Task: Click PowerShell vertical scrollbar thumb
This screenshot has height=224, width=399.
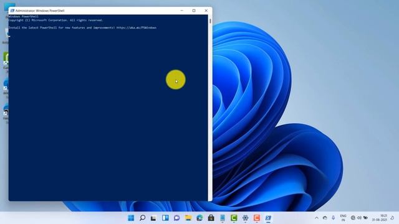Action: [210, 21]
